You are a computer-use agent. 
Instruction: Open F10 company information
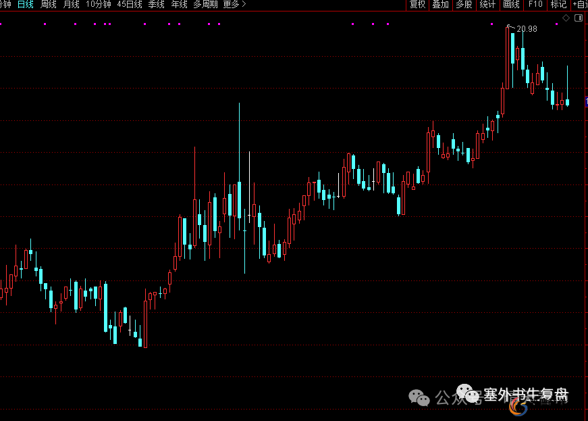coord(535,5)
